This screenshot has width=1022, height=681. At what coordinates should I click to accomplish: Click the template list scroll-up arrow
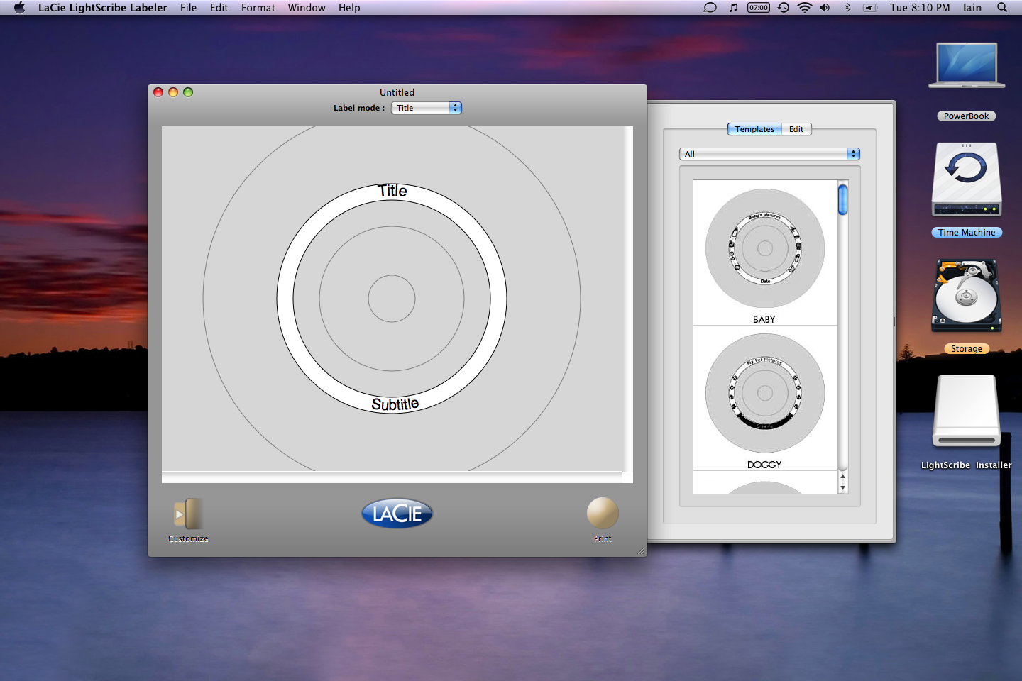tap(843, 477)
